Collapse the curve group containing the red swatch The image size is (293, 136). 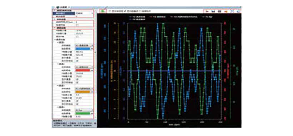tap(58, 64)
